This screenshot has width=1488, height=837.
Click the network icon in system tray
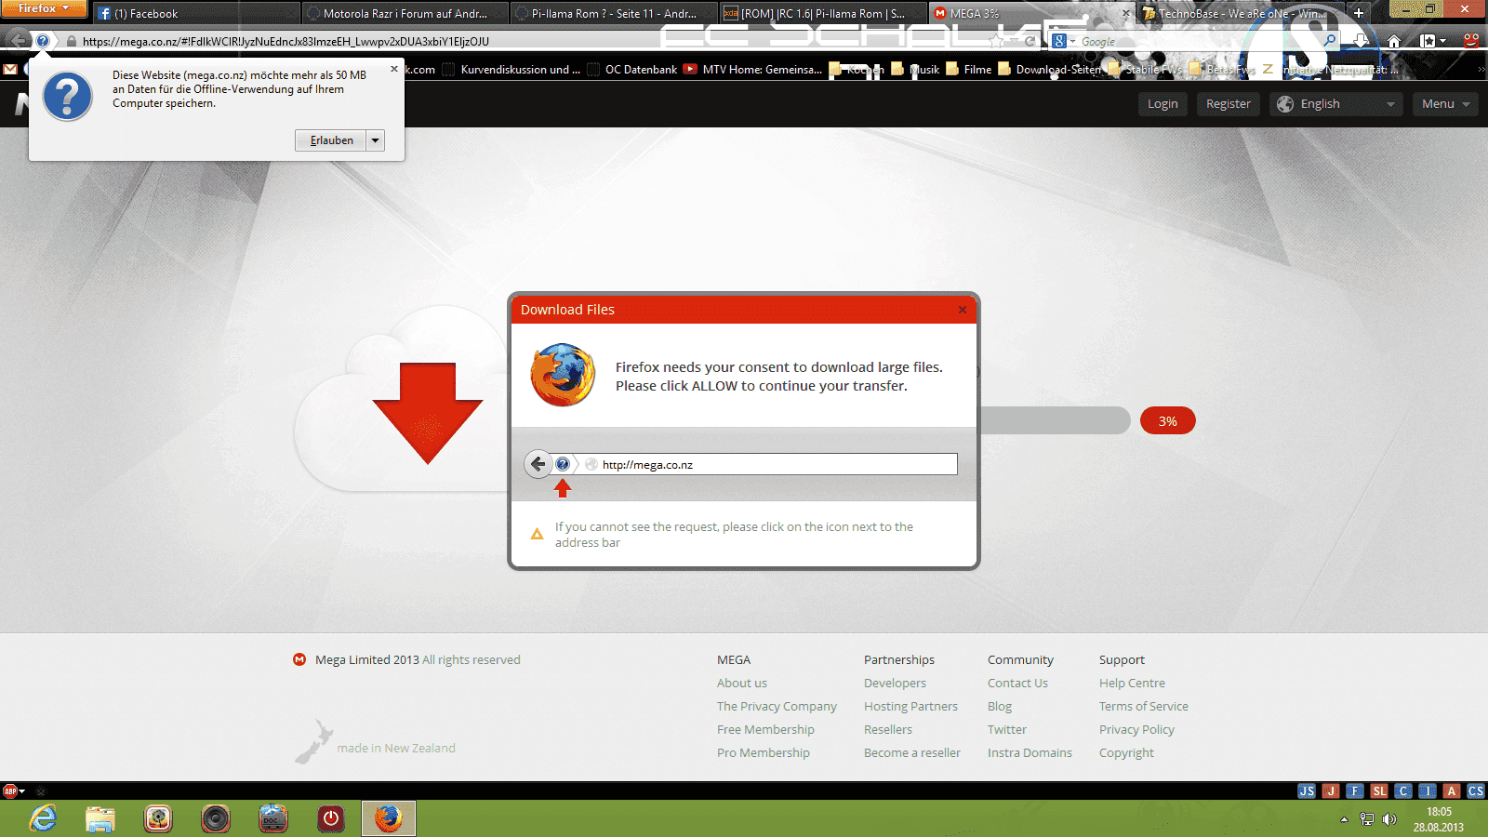[1366, 819]
